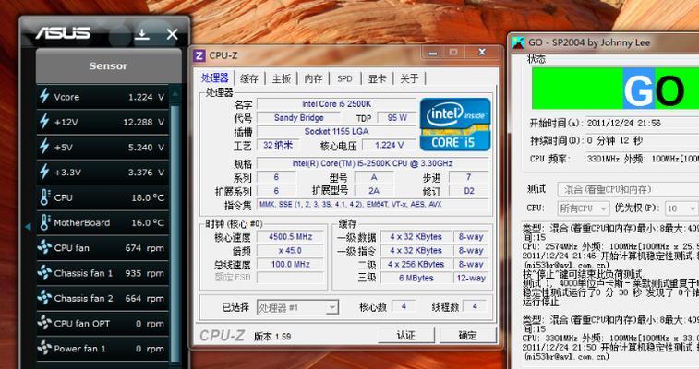The height and width of the screenshot is (369, 699).
Task: Click the scrollbar up arrow in sensor list
Action: [175, 93]
